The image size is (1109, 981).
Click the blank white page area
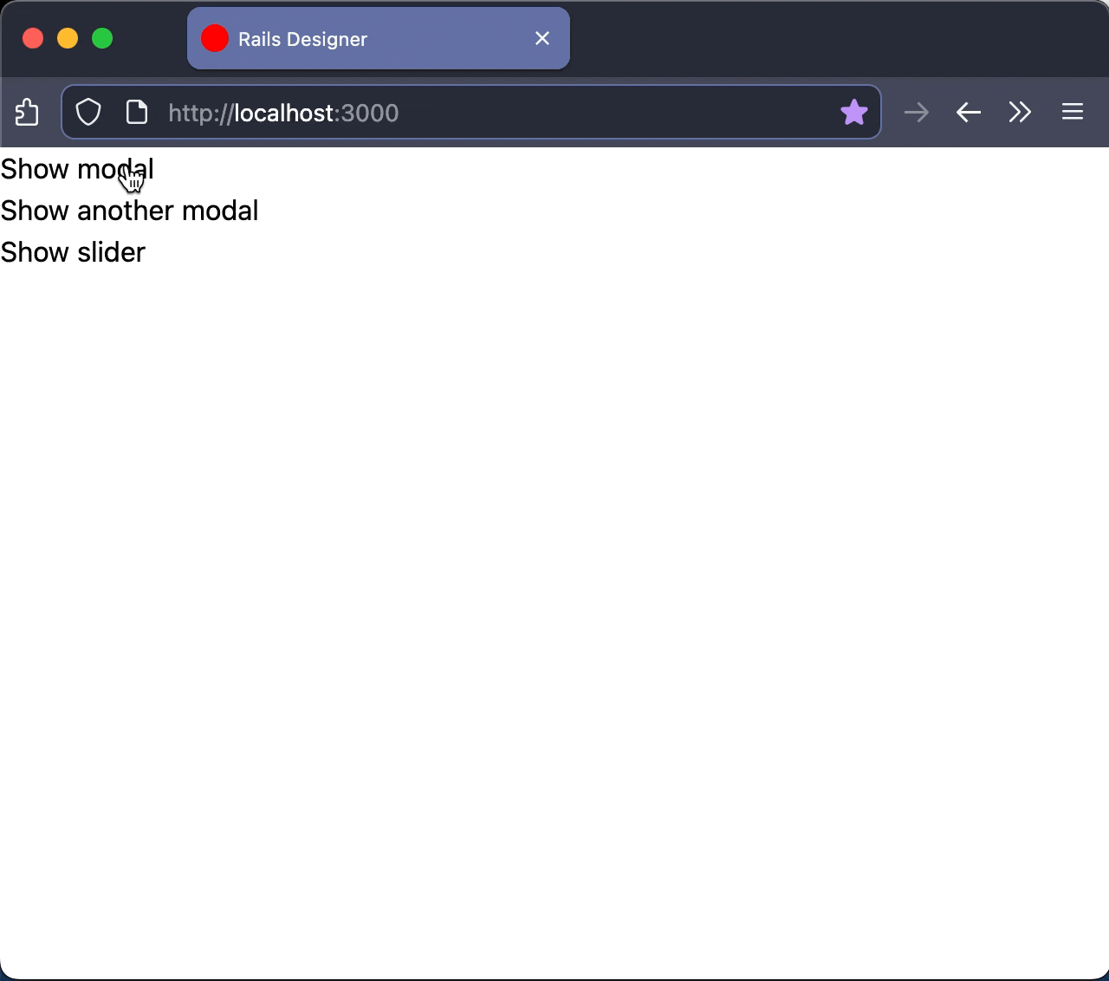554,607
